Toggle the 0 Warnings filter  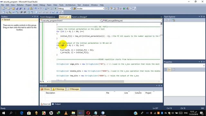coord(59,89)
